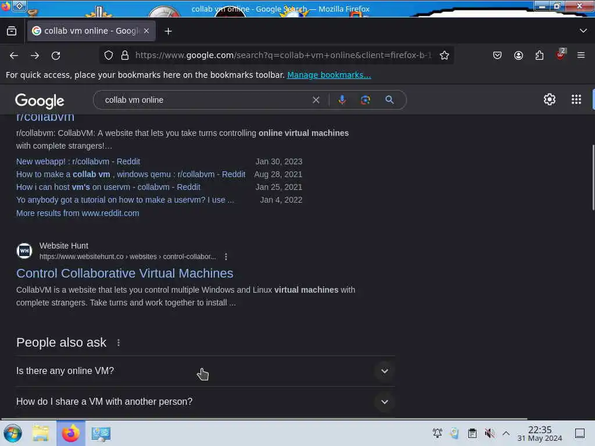The width and height of the screenshot is (595, 446).
Task: Go forward one page
Action: pyautogui.click(x=35, y=55)
